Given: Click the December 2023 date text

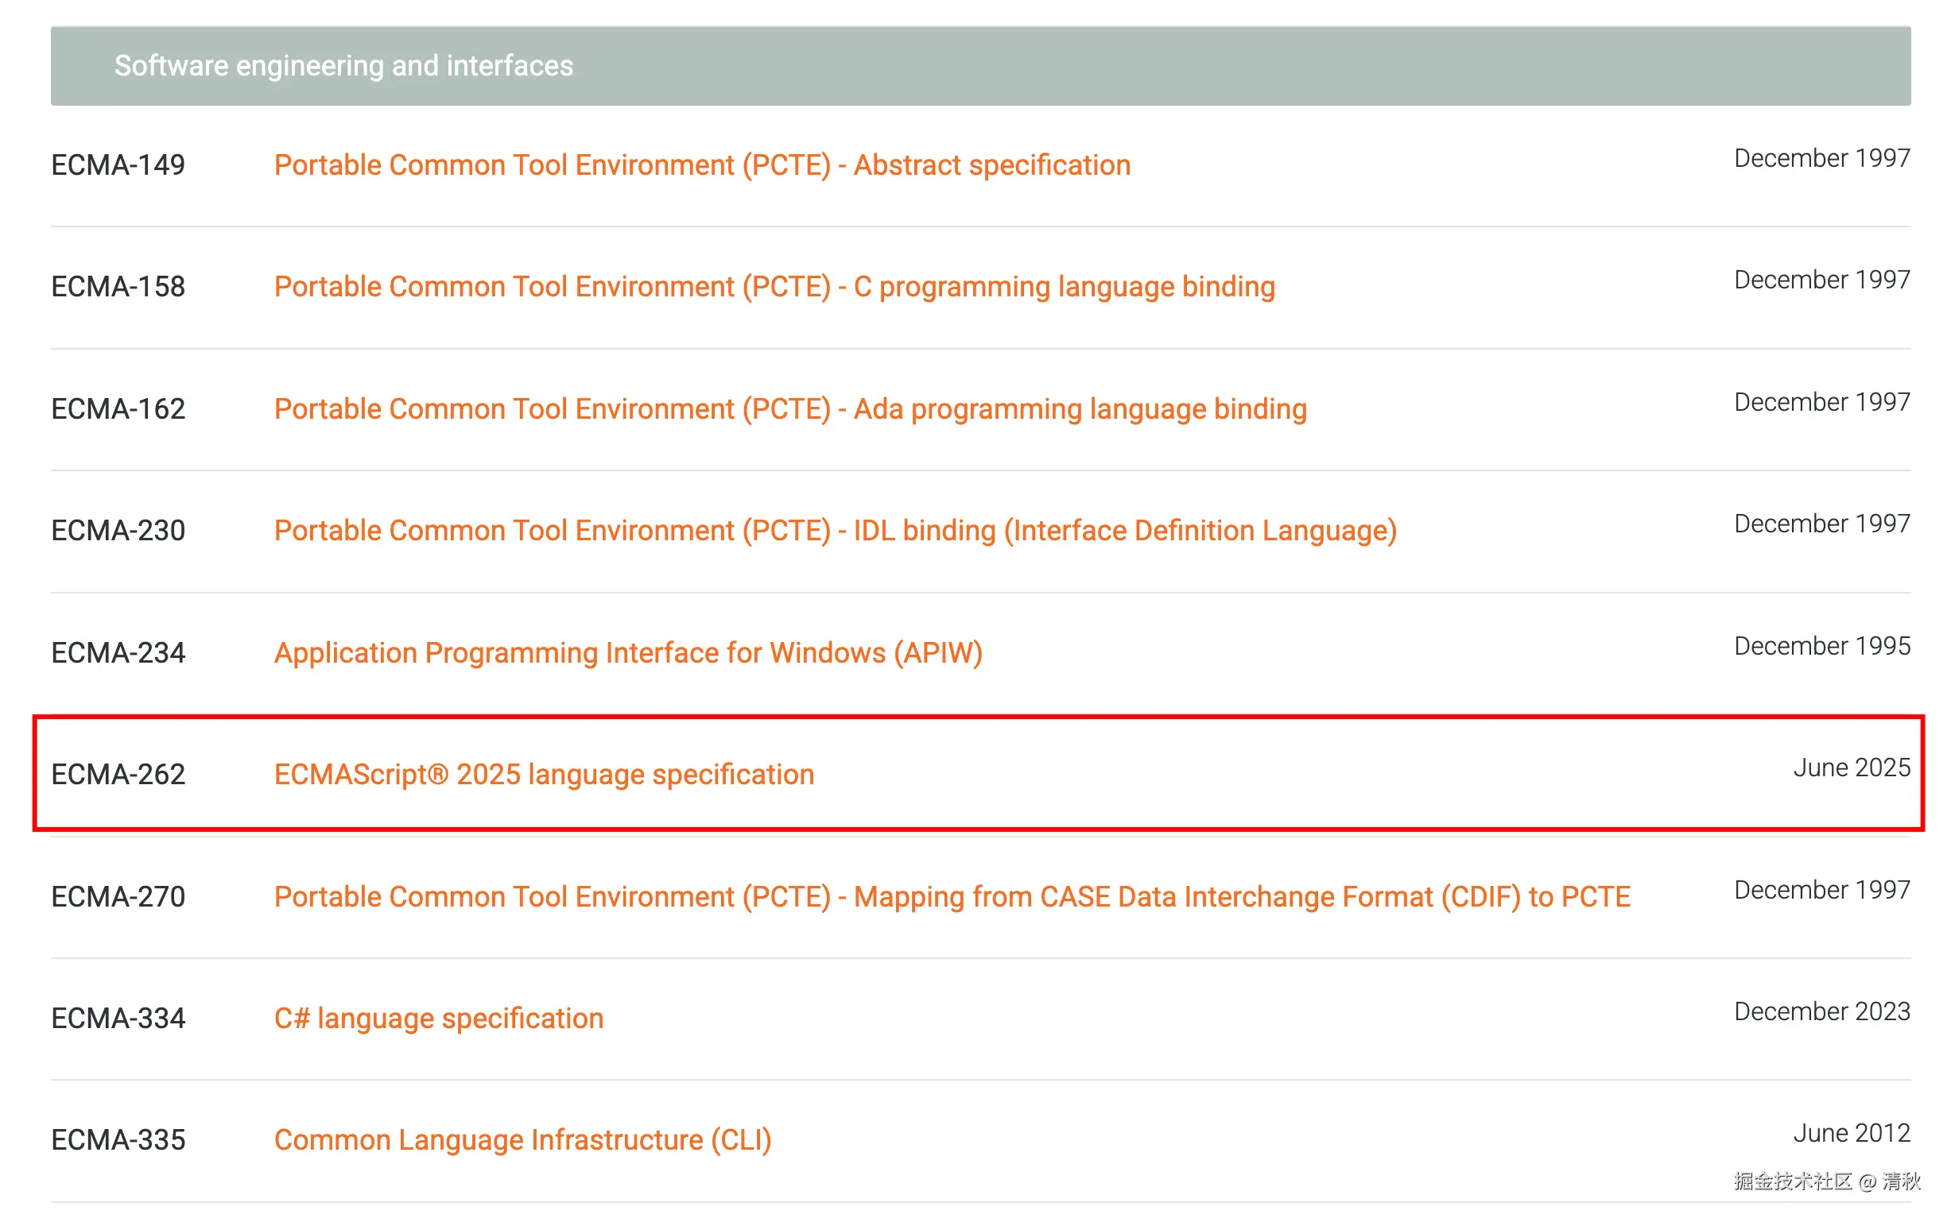Looking at the screenshot, I should [1821, 1012].
